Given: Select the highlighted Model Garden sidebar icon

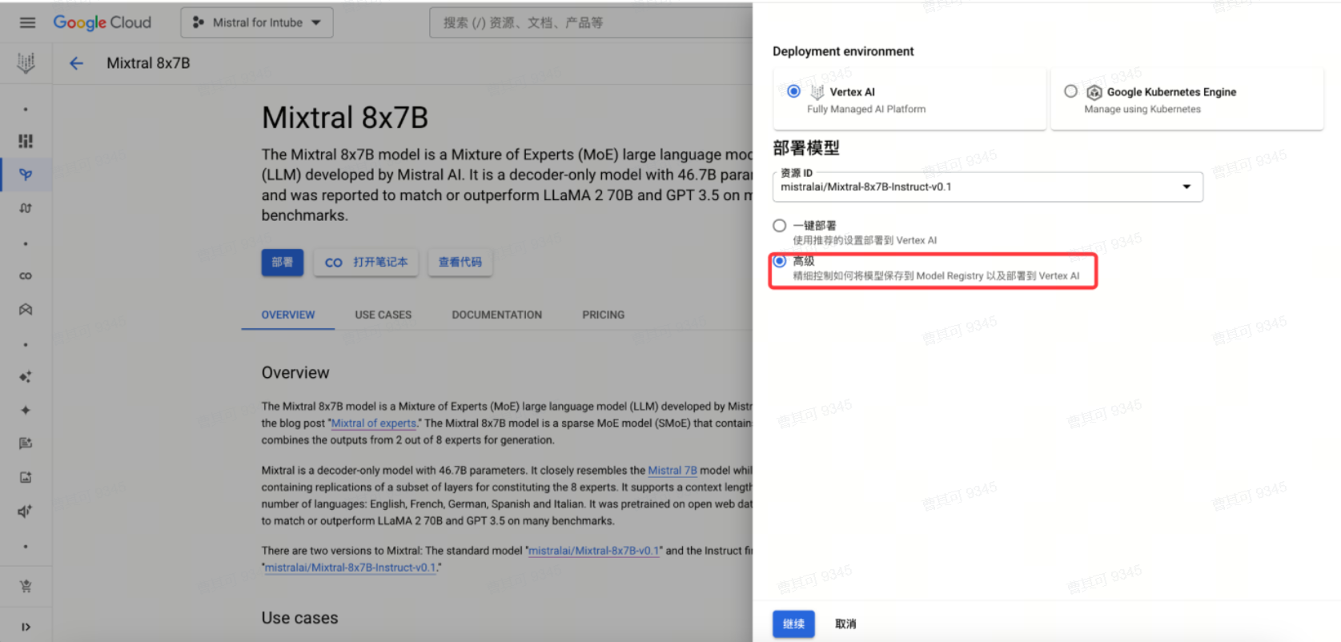Looking at the screenshot, I should 26,175.
